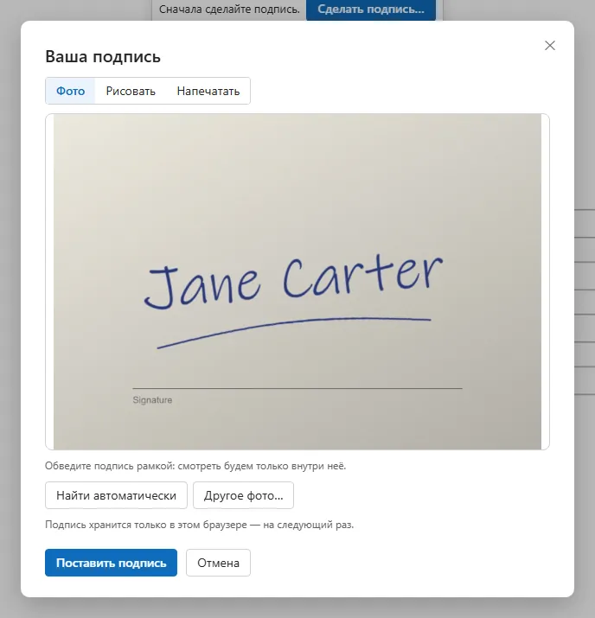Click the Сначала сделайте подпись text
Viewport: 595px width, 618px height.
pyautogui.click(x=229, y=9)
